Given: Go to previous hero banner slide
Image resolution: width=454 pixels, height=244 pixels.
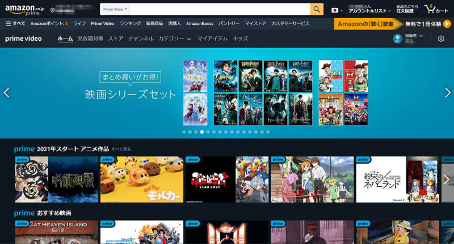Looking at the screenshot, I should 6,93.
